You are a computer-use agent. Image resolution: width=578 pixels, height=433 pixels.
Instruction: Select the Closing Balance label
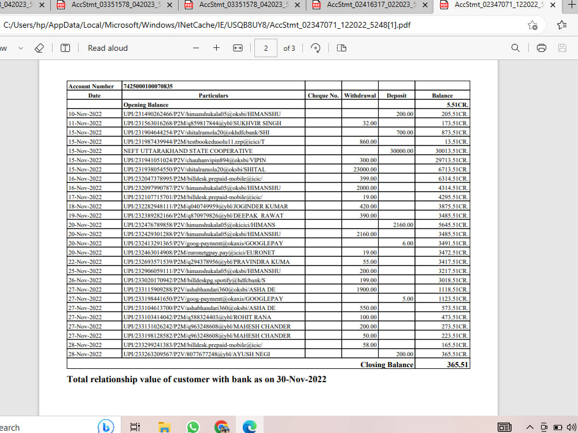pyautogui.click(x=387, y=364)
